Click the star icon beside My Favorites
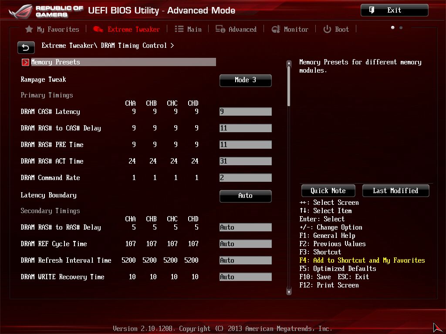The width and height of the screenshot is (446, 334). (x=29, y=29)
